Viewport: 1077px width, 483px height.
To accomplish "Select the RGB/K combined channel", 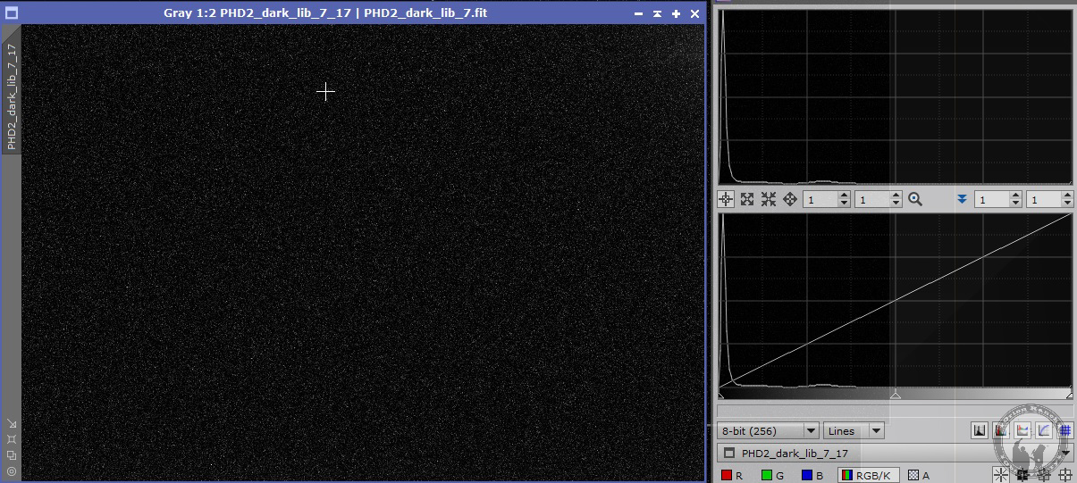I will coord(868,476).
